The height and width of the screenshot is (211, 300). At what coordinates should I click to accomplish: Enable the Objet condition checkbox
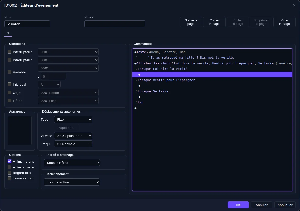10,93
